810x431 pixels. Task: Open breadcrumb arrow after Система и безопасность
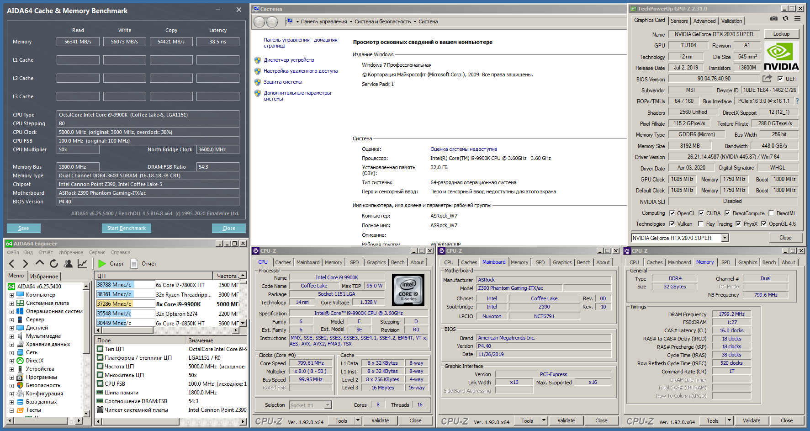pyautogui.click(x=415, y=21)
